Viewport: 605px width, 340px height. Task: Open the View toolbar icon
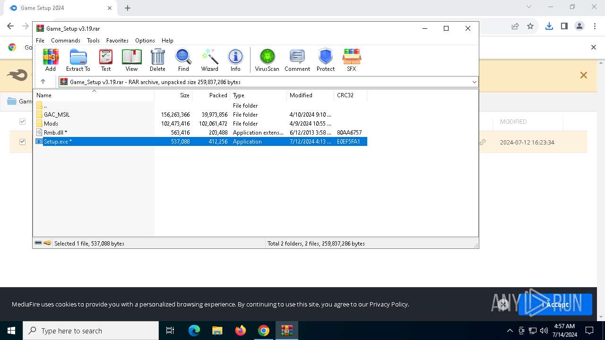(131, 60)
